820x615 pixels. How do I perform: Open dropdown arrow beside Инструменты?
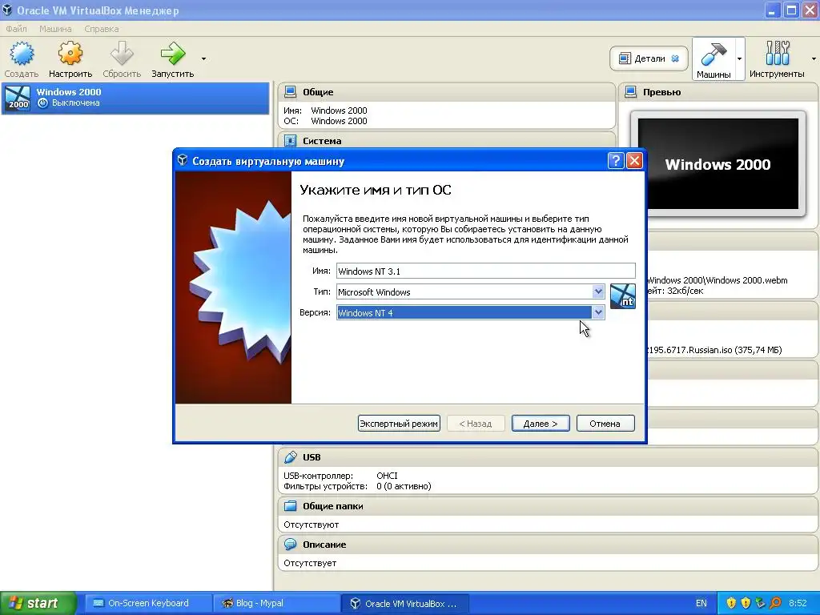click(814, 58)
